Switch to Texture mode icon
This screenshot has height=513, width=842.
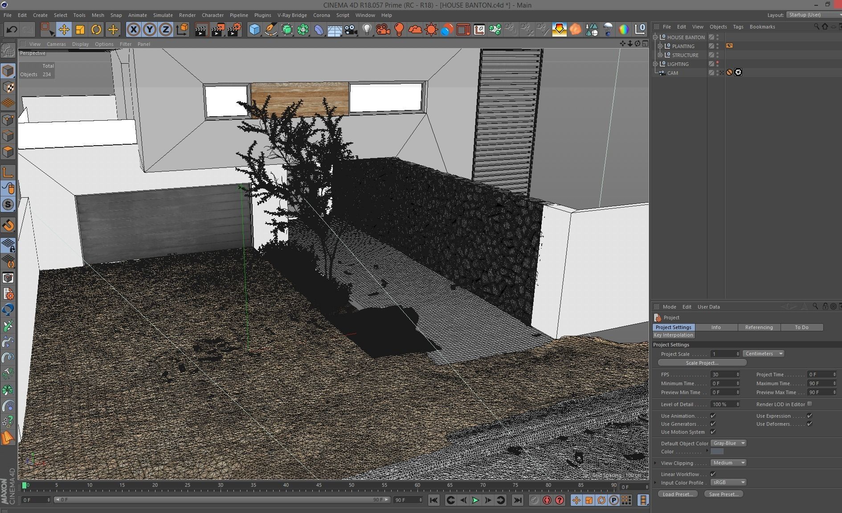pos(8,87)
